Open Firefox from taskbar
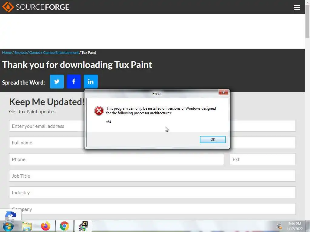310x232 pixels. click(x=46, y=226)
